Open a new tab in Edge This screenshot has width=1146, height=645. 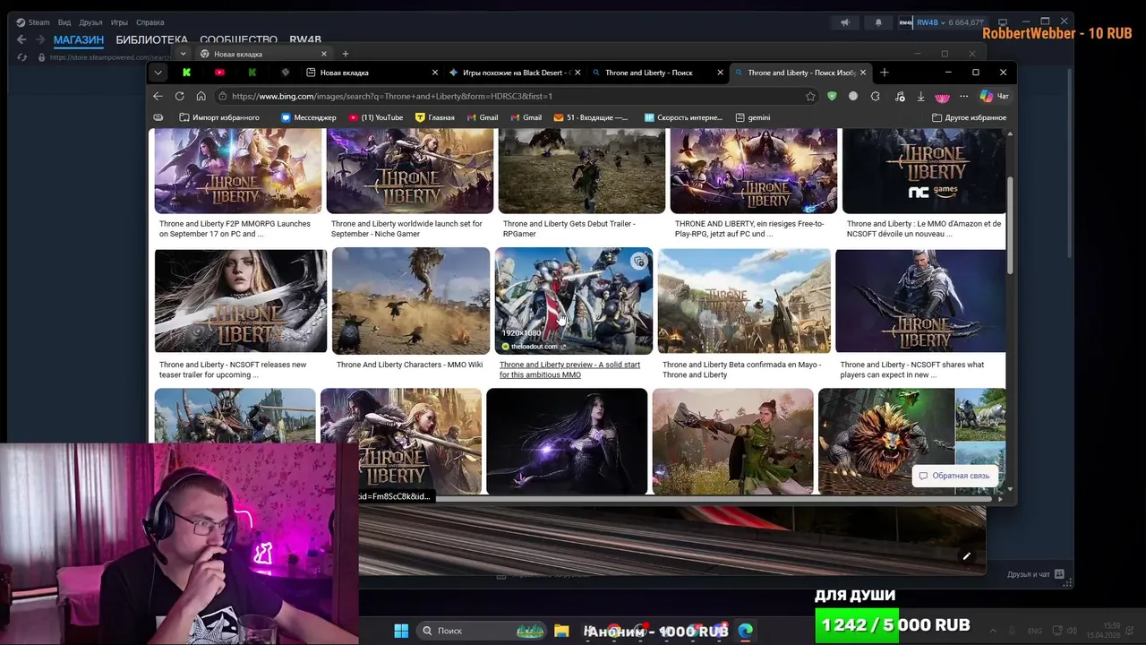(x=885, y=73)
